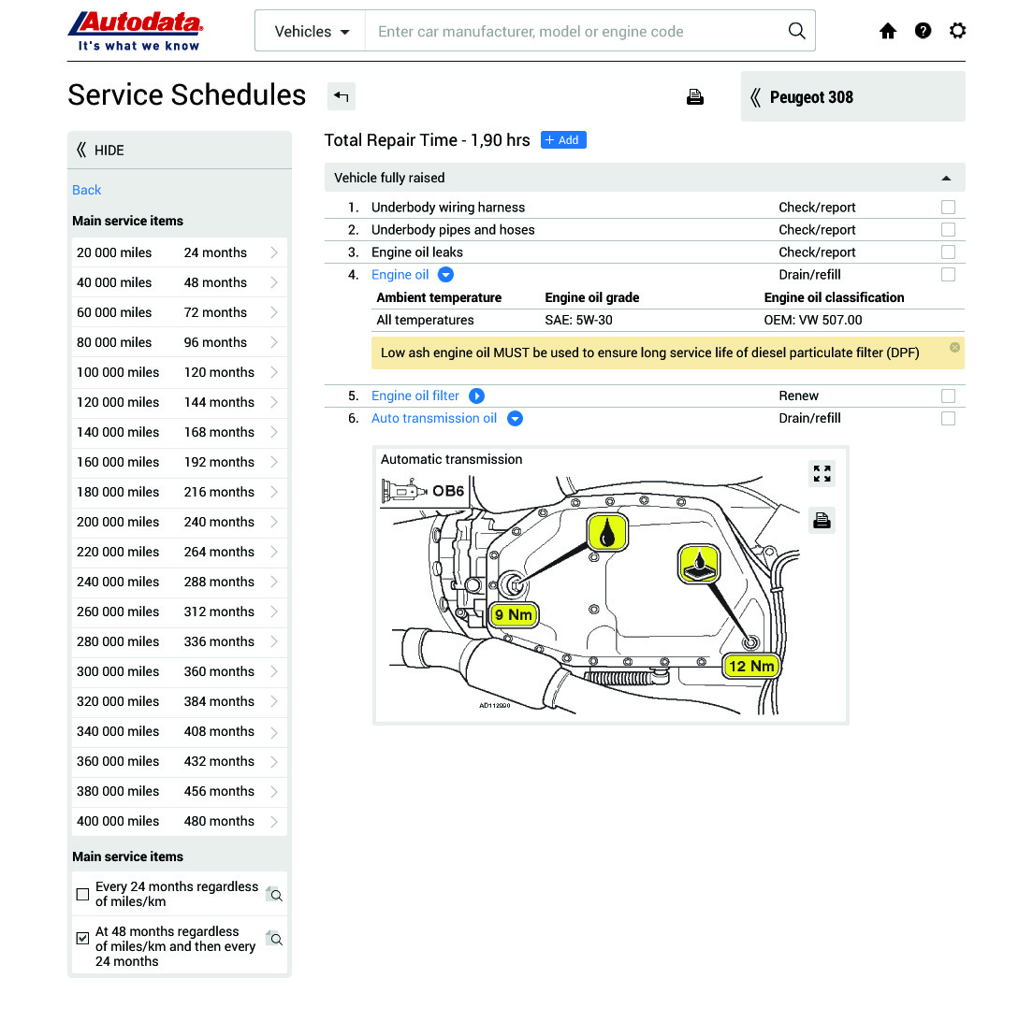This screenshot has width=1033, height=1036.
Task: Open the Vehicles dropdown
Action: [x=311, y=31]
